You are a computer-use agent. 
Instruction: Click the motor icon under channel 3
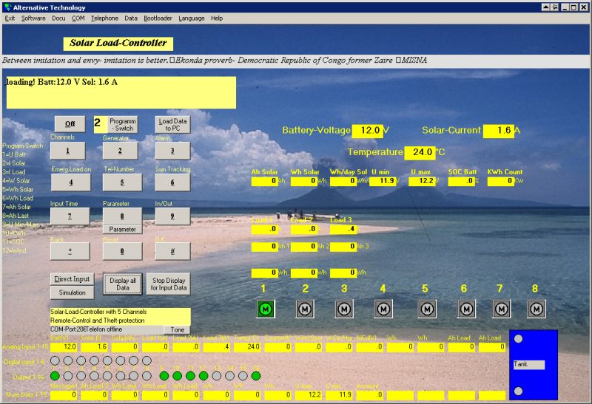click(x=344, y=309)
